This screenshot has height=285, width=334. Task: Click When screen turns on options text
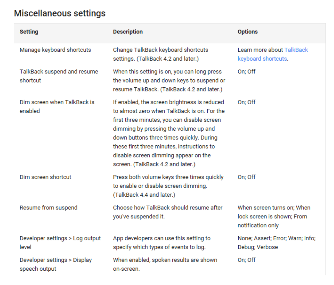[274, 216]
